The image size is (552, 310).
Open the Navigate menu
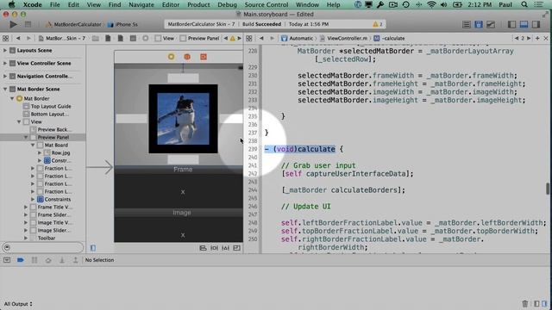pyautogui.click(x=141, y=4)
